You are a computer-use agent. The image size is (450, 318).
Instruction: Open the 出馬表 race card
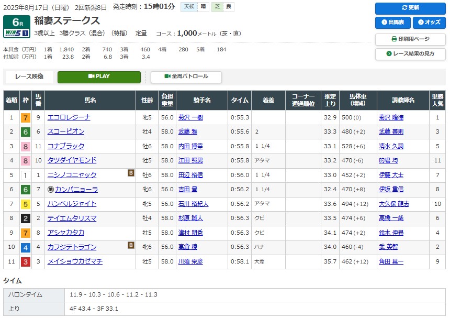pos(392,23)
